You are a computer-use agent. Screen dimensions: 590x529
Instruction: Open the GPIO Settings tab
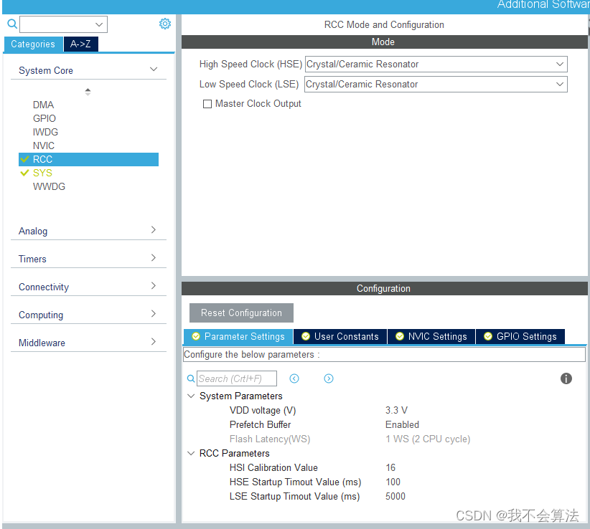click(520, 336)
